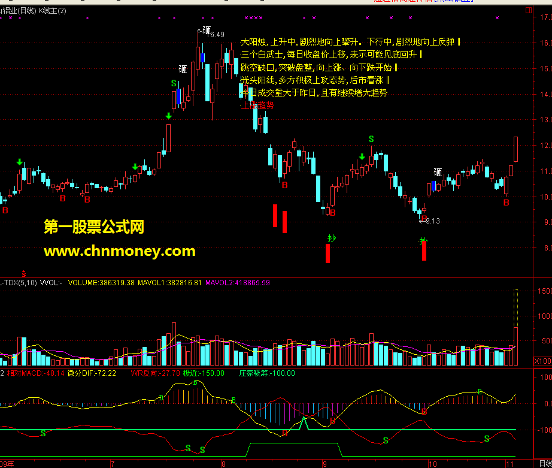Click the 1500 tick on the volume axis
Image resolution: width=552 pixels, height=468 pixels.
(545, 291)
